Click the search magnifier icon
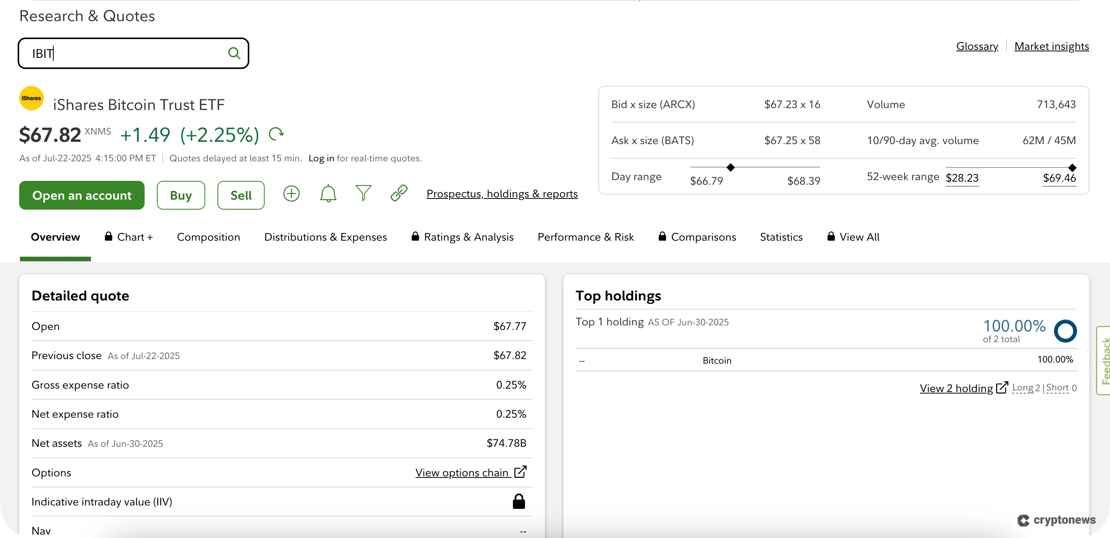Viewport: 1110px width, 538px height. click(x=234, y=52)
